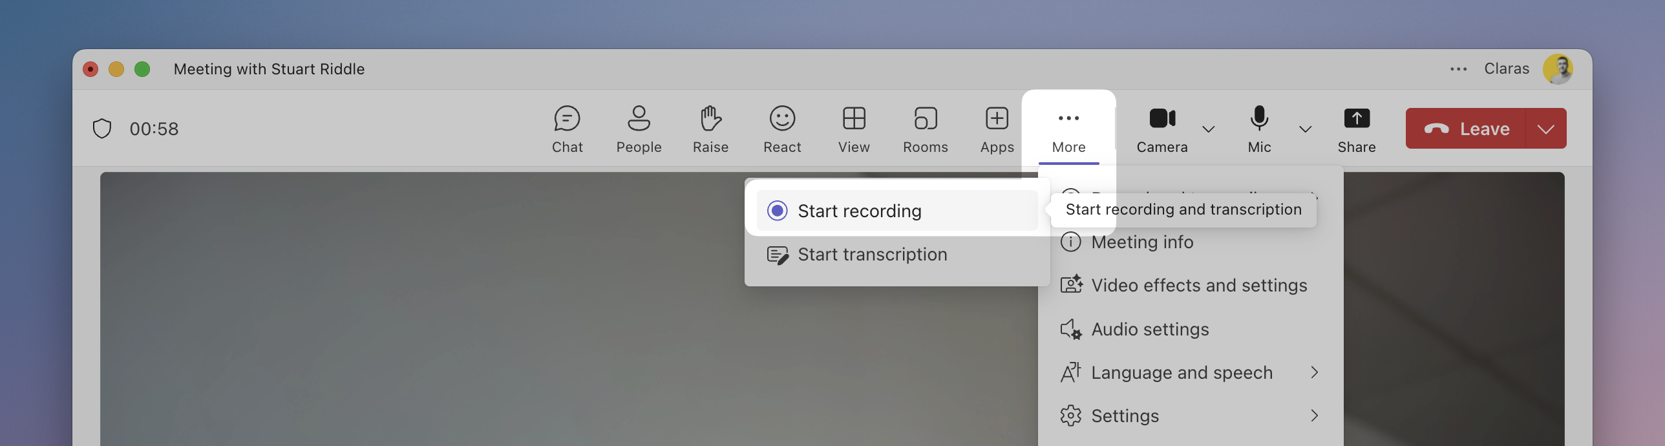Viewport: 1665px width, 446px height.
Task: Turn off the Camera
Action: [x=1162, y=129]
